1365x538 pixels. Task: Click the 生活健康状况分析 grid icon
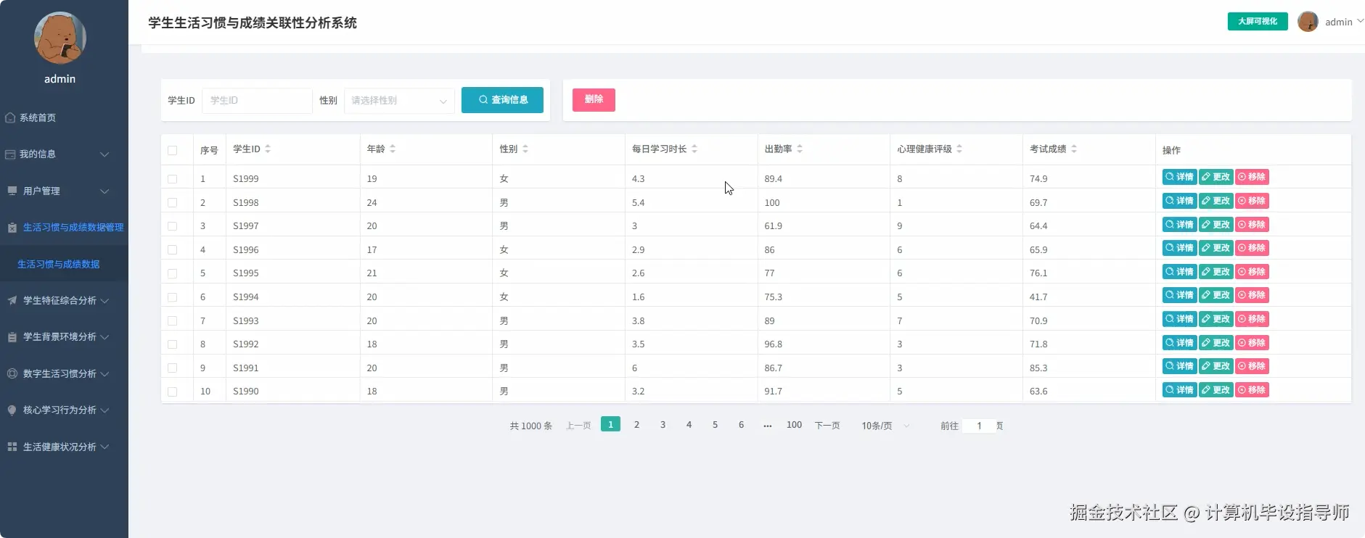click(x=12, y=447)
